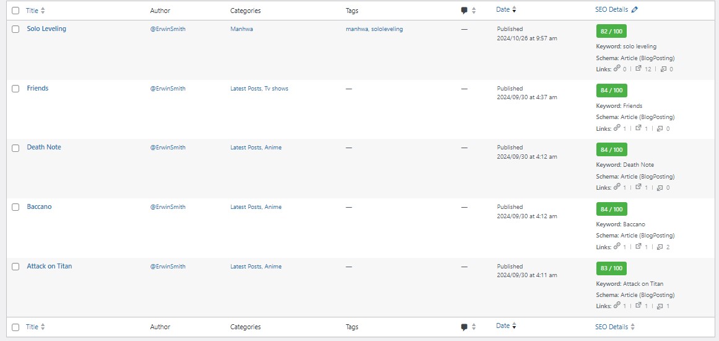Click external links icon in Solo Leveling row

pos(638,69)
